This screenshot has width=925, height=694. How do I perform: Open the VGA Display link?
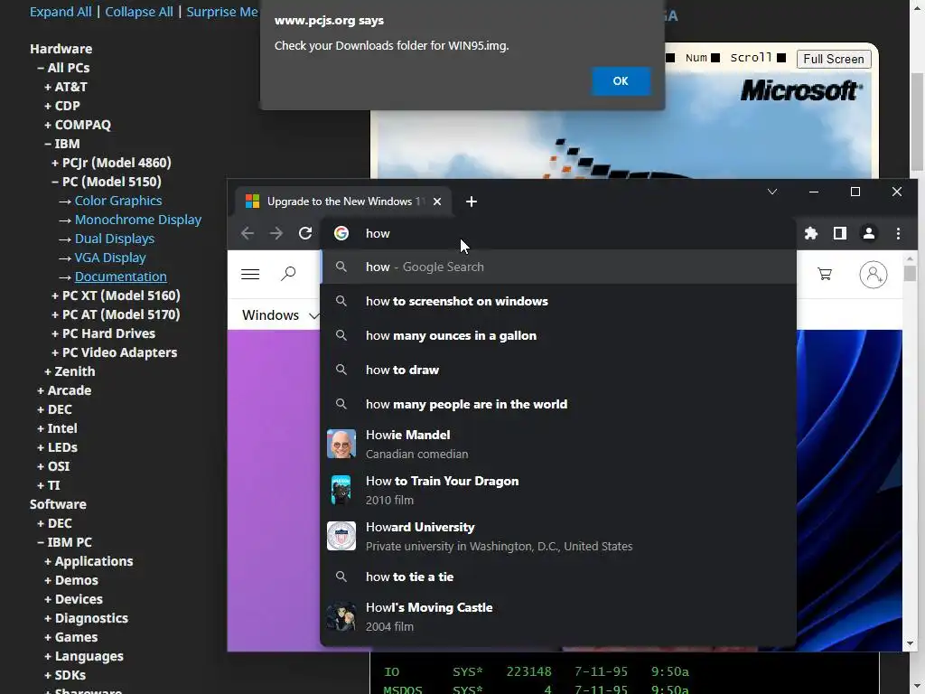click(110, 258)
